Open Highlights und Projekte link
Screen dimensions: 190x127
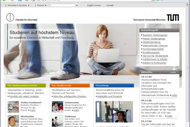[x=109, y=96]
